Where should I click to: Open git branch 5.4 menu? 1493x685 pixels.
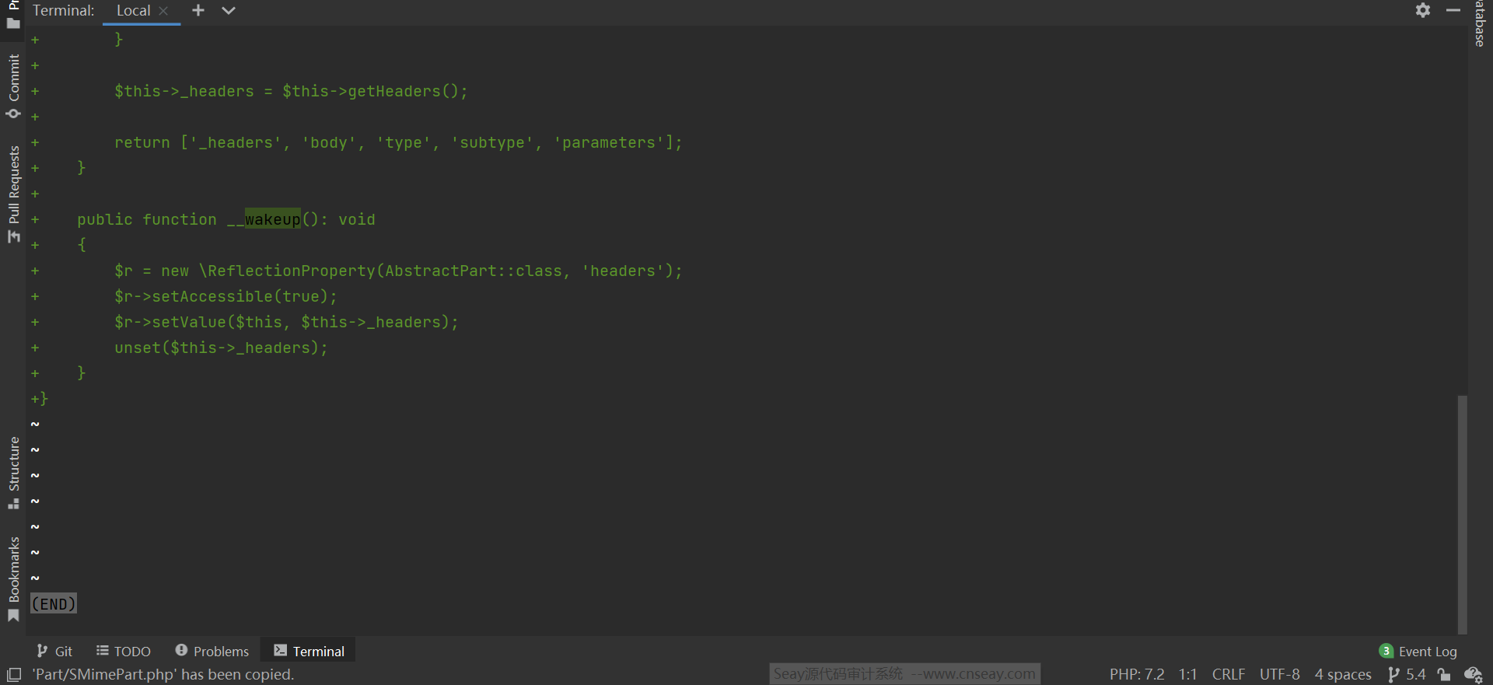pos(1407,674)
